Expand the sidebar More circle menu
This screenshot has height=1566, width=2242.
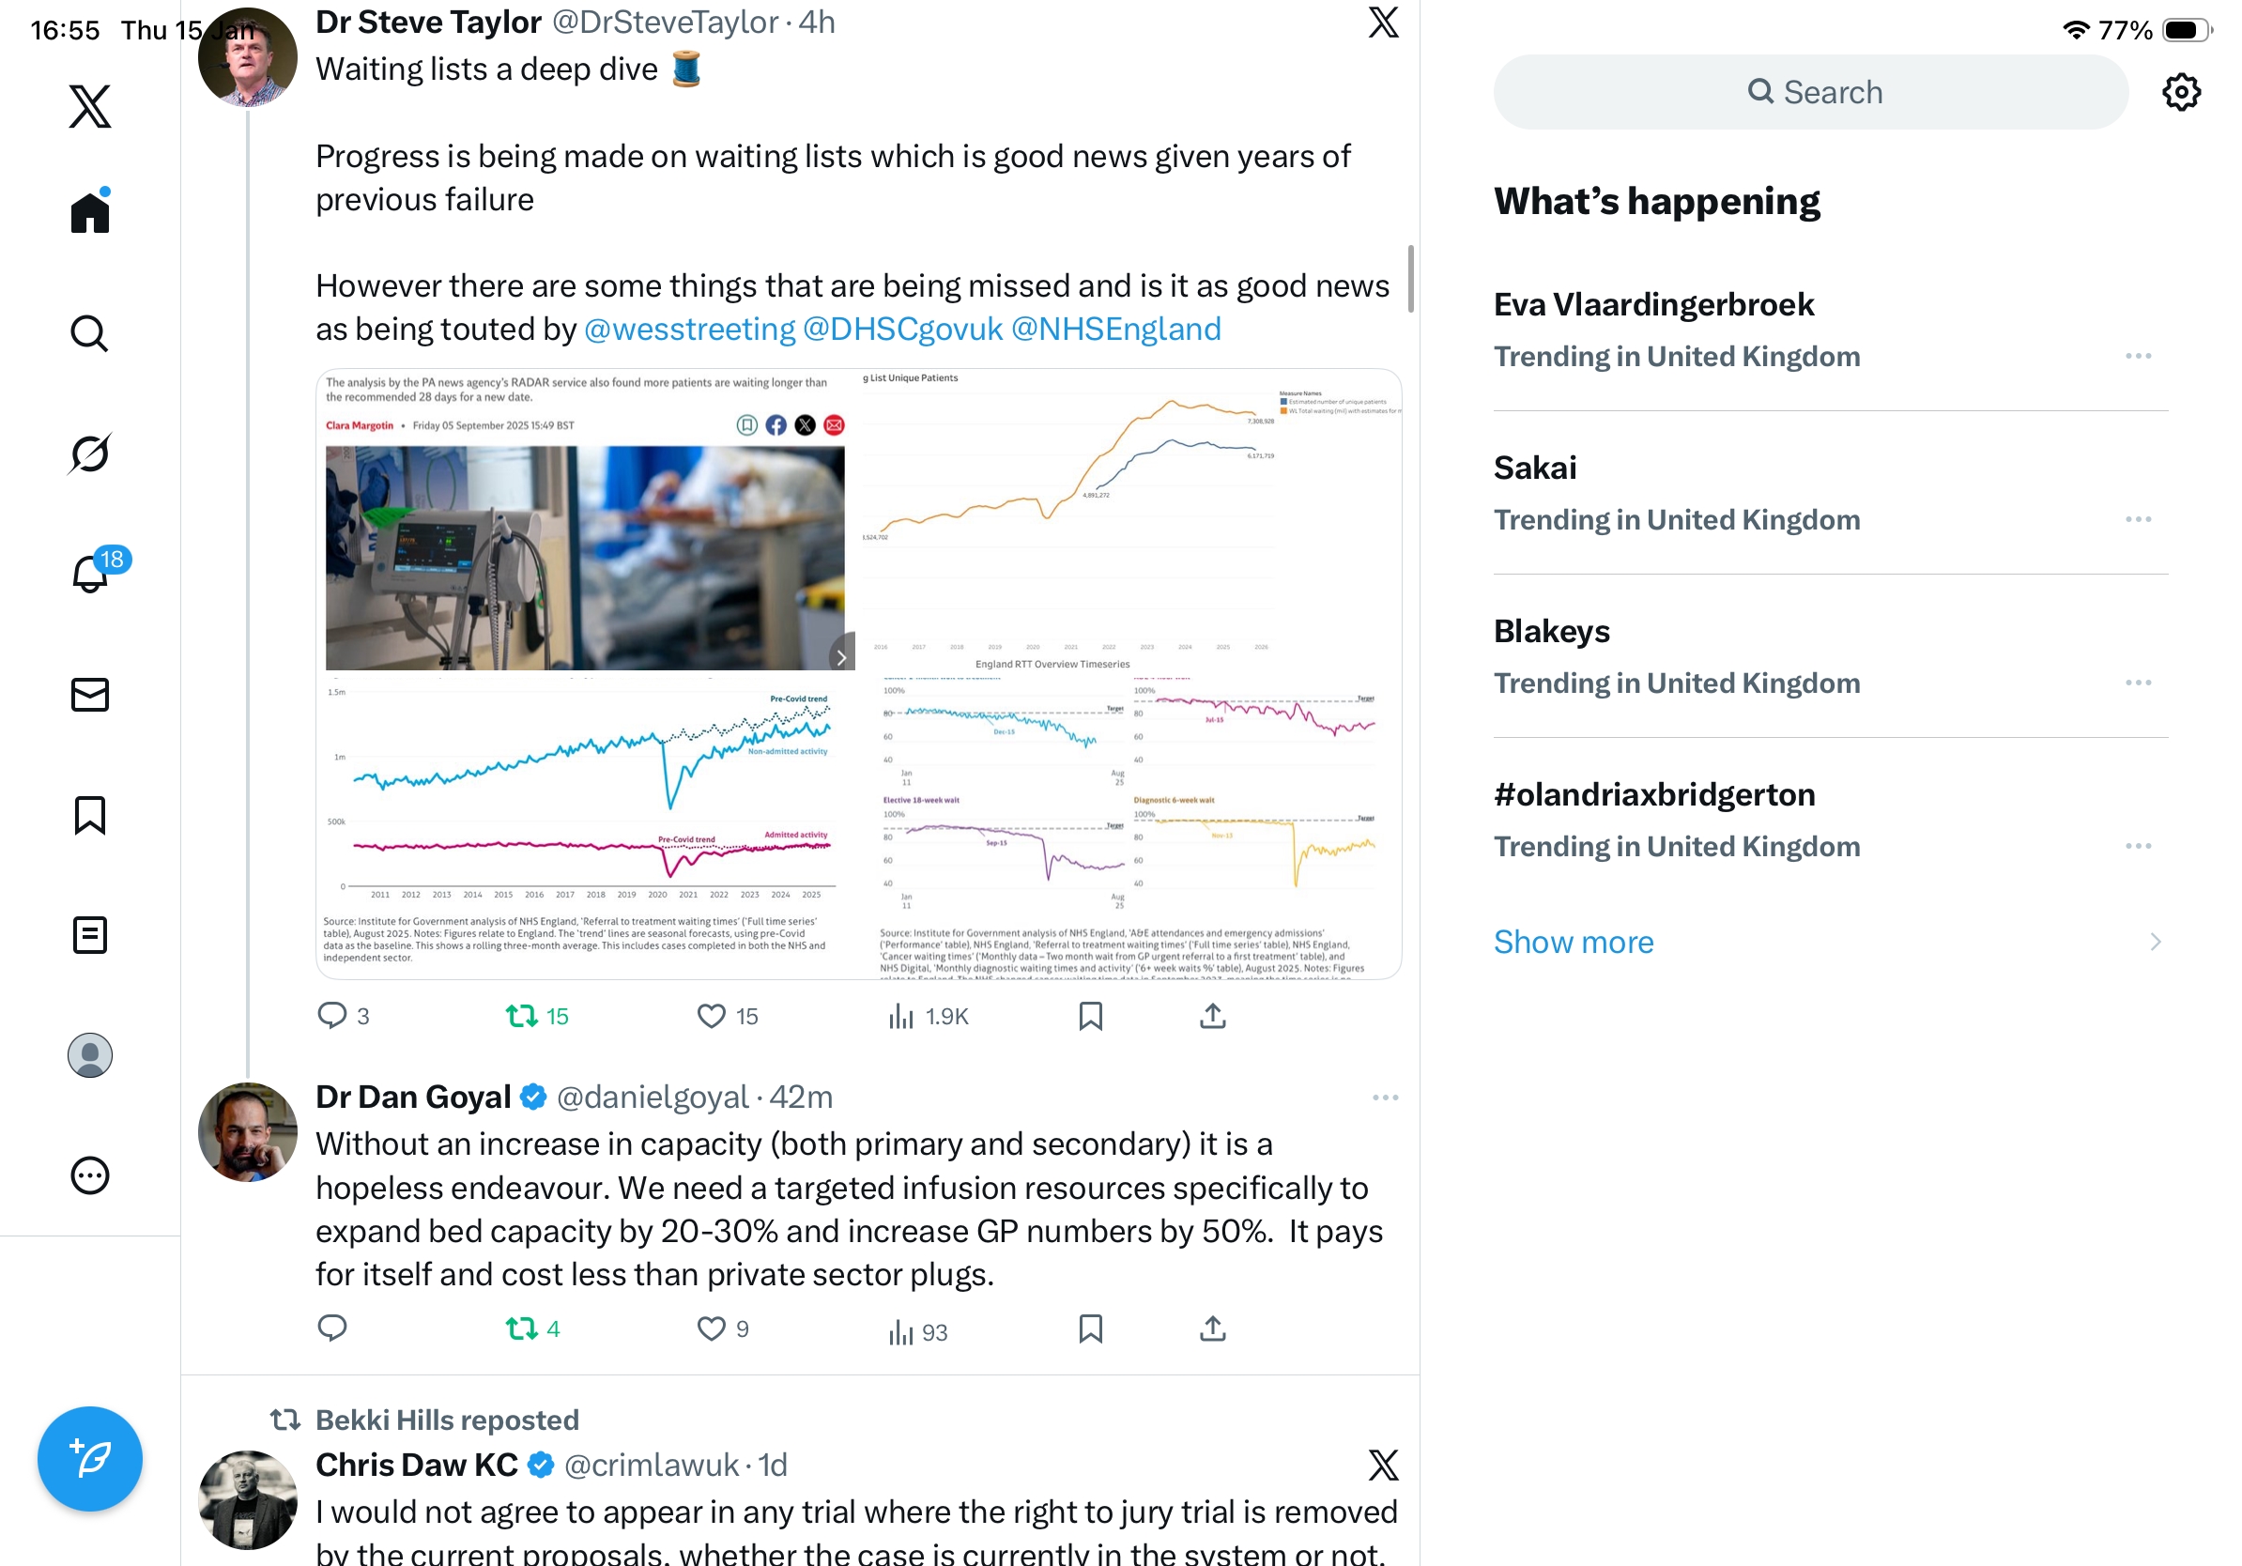click(x=90, y=1175)
